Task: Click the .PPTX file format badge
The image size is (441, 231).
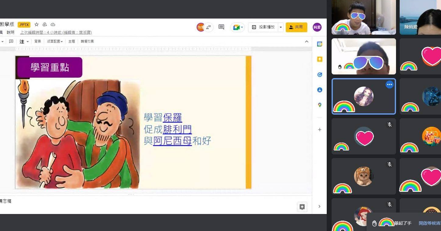Action: pyautogui.click(x=24, y=25)
